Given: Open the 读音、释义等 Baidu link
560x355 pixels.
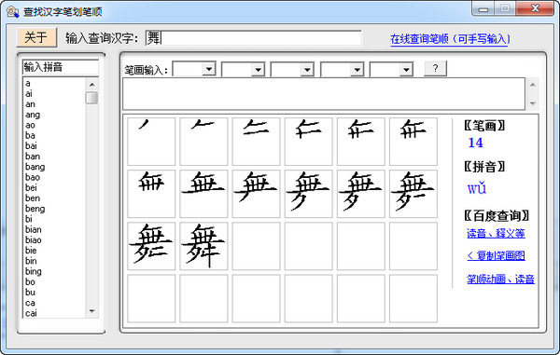Looking at the screenshot, I should pyautogui.click(x=496, y=234).
